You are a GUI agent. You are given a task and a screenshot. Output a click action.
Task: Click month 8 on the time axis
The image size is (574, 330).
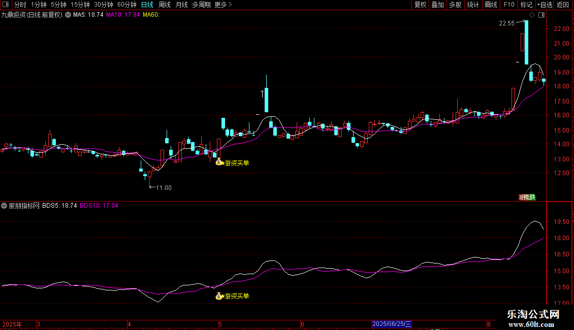click(x=489, y=324)
